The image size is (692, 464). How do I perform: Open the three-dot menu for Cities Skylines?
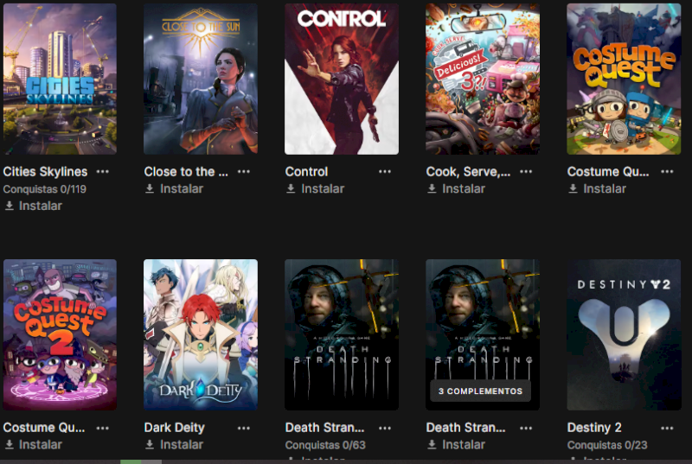coord(103,171)
